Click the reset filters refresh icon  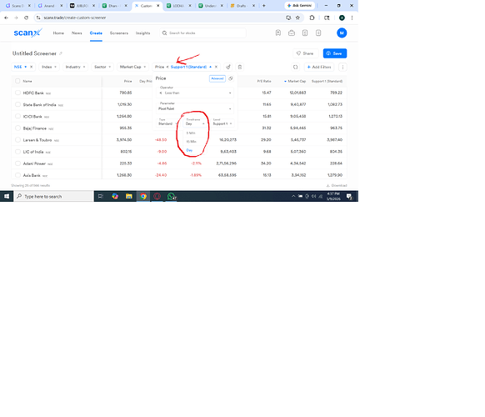click(x=295, y=67)
